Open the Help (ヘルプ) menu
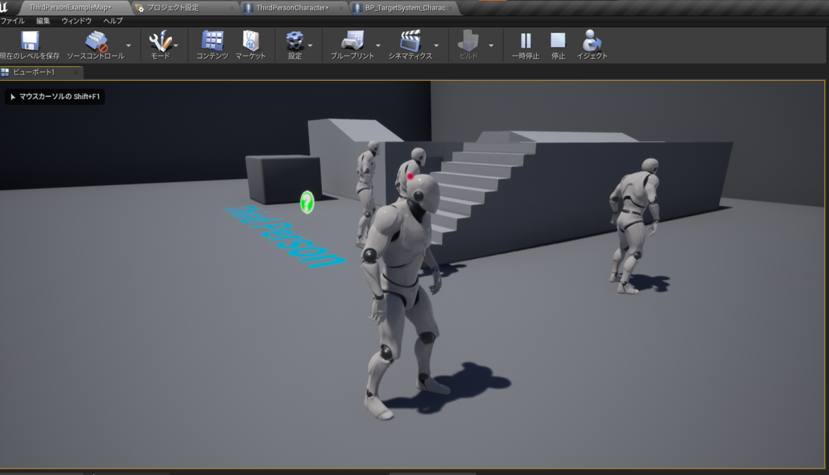The image size is (829, 475). [x=113, y=21]
